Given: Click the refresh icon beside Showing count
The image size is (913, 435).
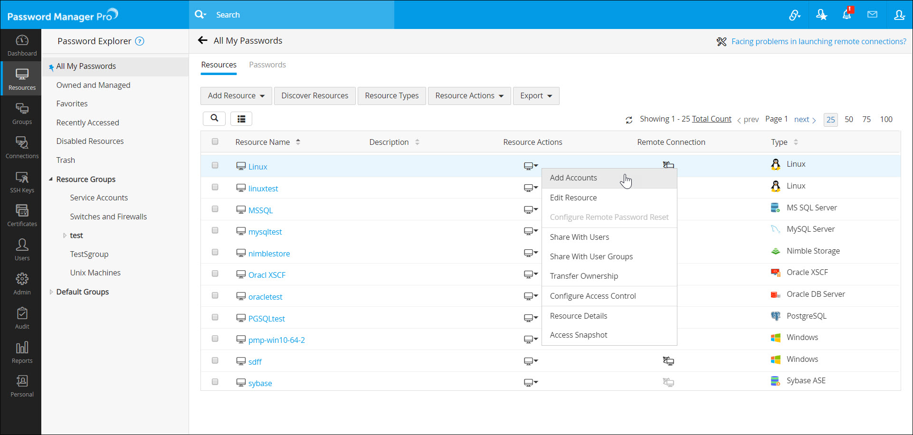Looking at the screenshot, I should 629,120.
